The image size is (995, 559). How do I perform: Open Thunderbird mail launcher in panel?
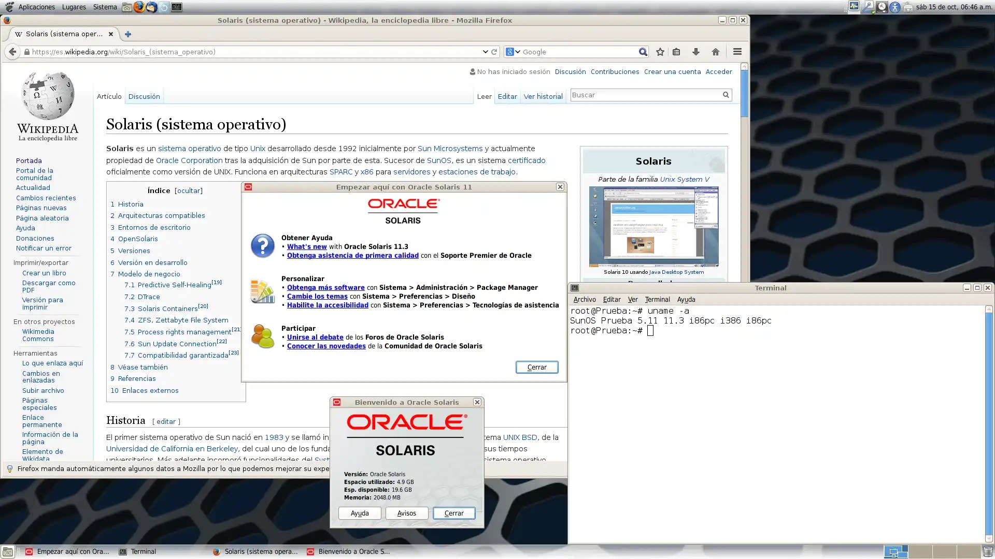151,7
